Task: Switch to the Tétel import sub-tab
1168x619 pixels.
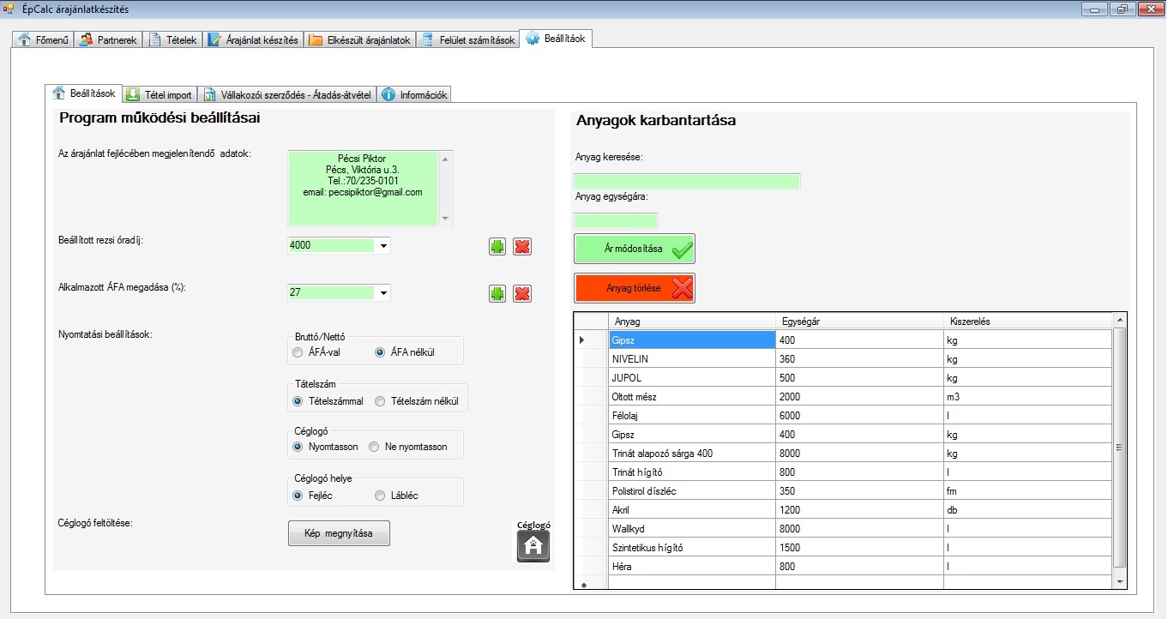Action: [x=160, y=95]
